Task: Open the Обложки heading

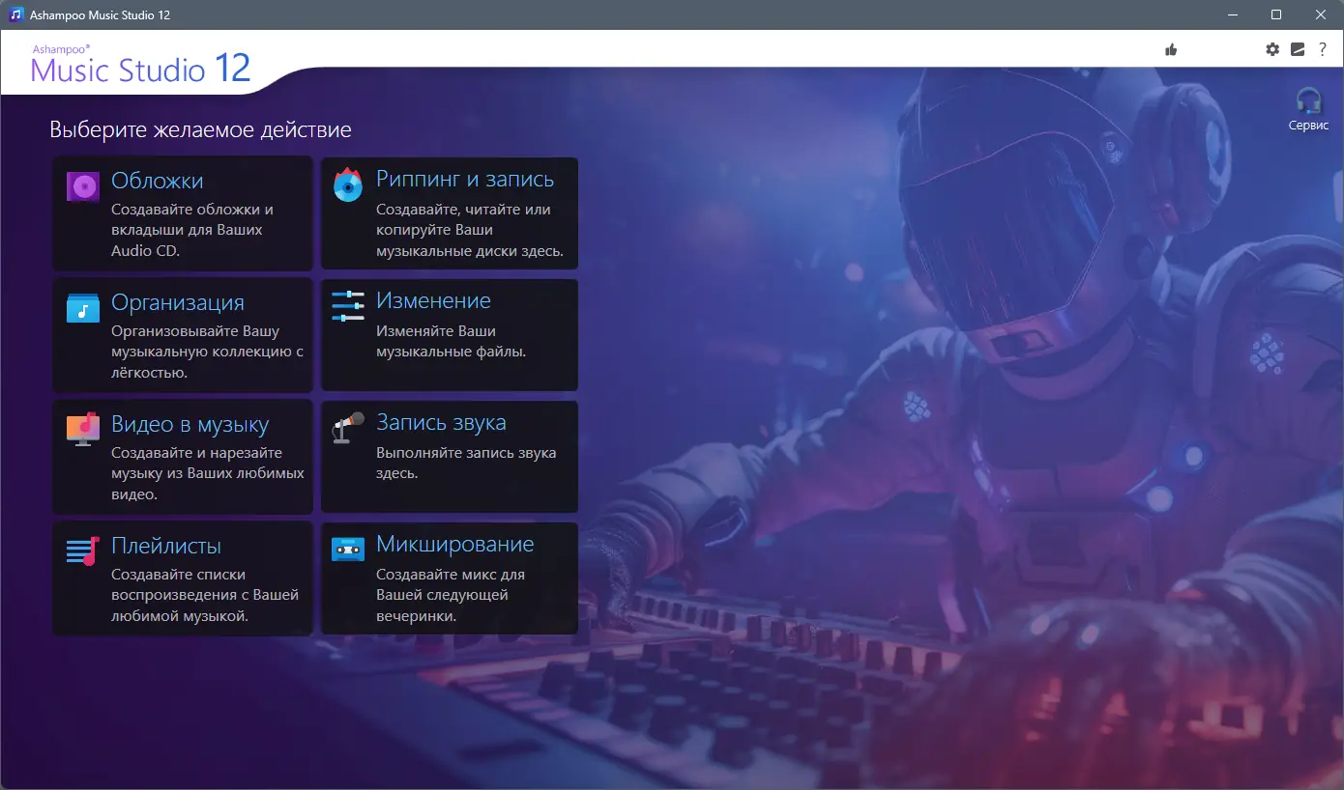Action: [158, 181]
